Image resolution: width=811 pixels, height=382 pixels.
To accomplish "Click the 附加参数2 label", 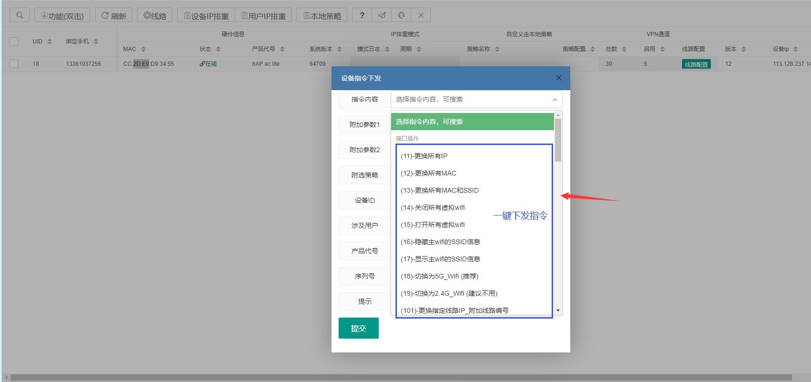I will tap(365, 150).
